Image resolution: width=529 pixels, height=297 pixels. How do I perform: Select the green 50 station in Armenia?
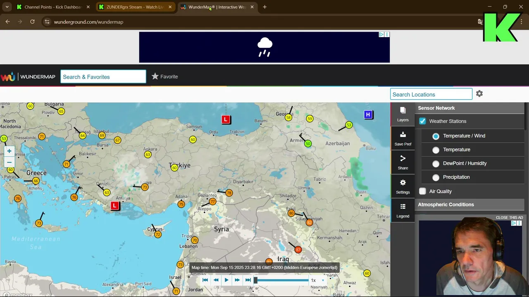pos(308,144)
